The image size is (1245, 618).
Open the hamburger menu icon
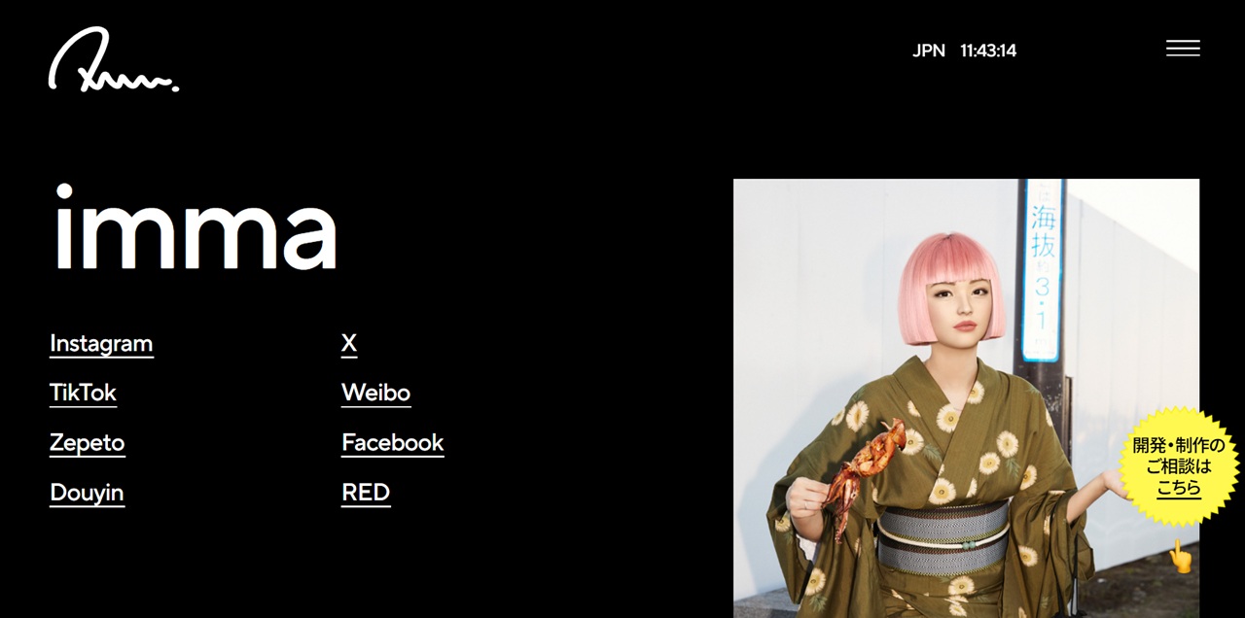tap(1183, 49)
